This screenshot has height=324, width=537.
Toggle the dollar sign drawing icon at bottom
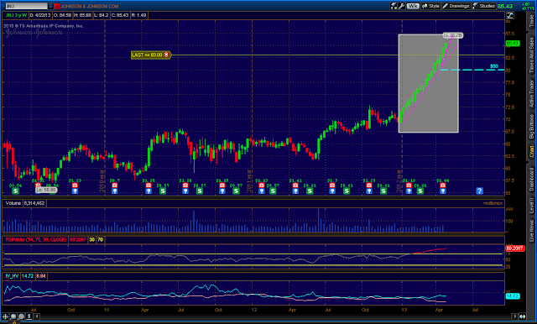[x=29, y=316]
